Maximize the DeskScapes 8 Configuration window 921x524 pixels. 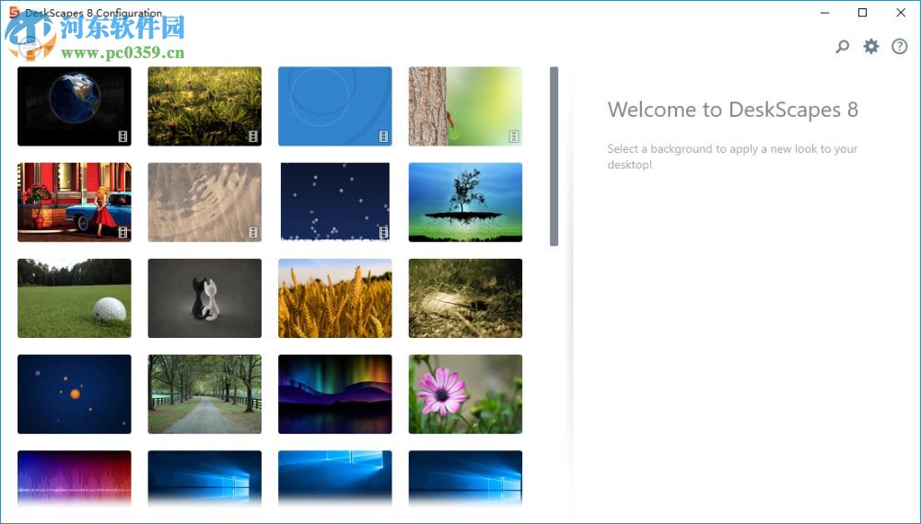[x=862, y=12]
